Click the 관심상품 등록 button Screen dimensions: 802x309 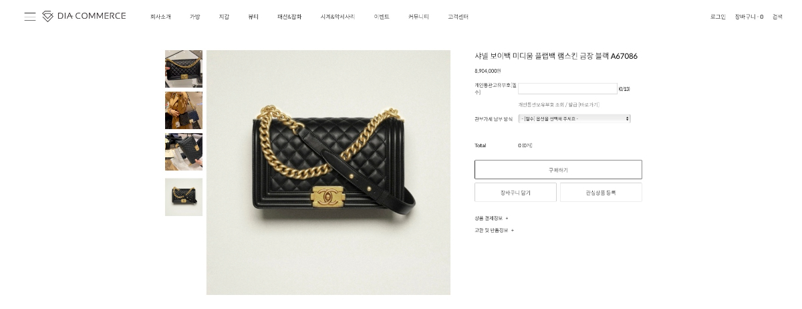point(601,192)
